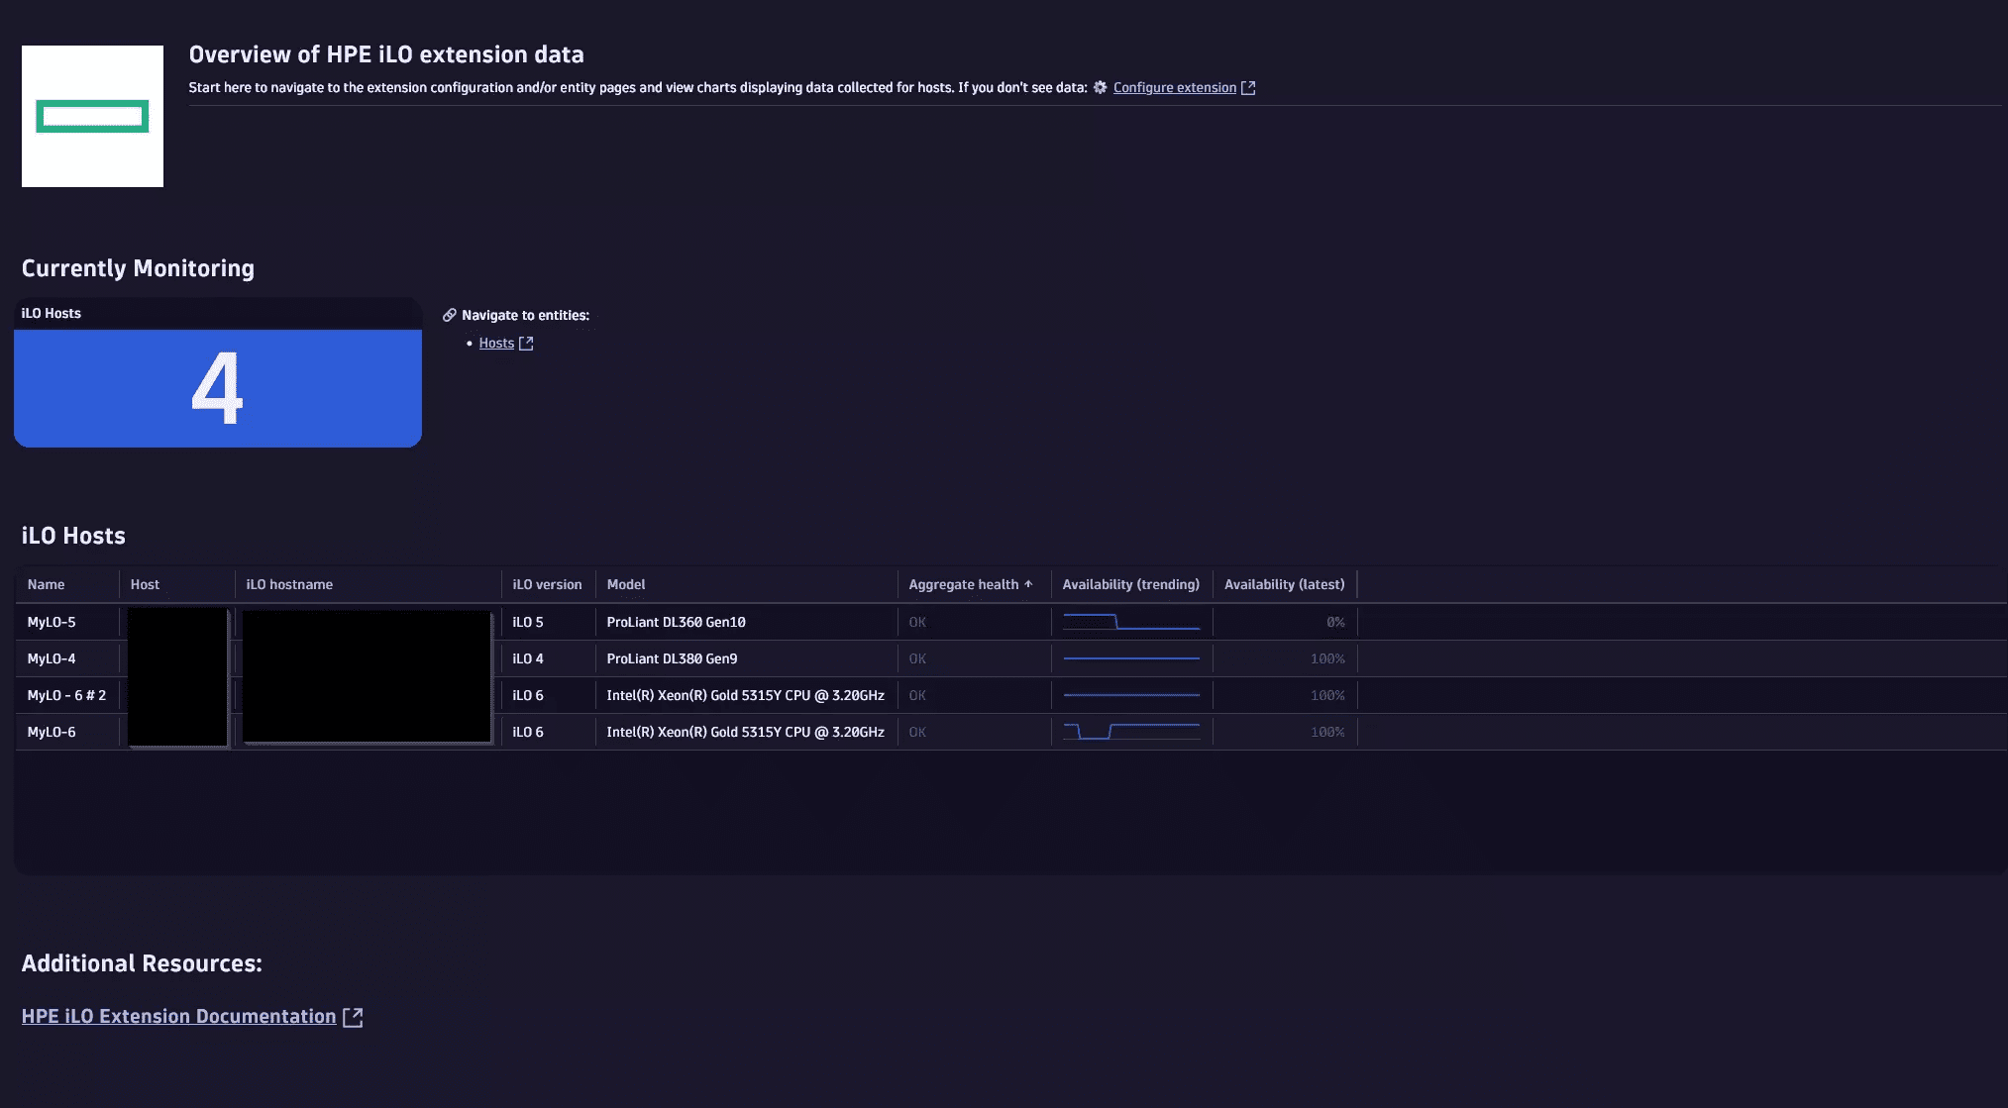Open HPE iLO Extension Documentation link
Screen dimensions: 2008x1108
(178, 1016)
